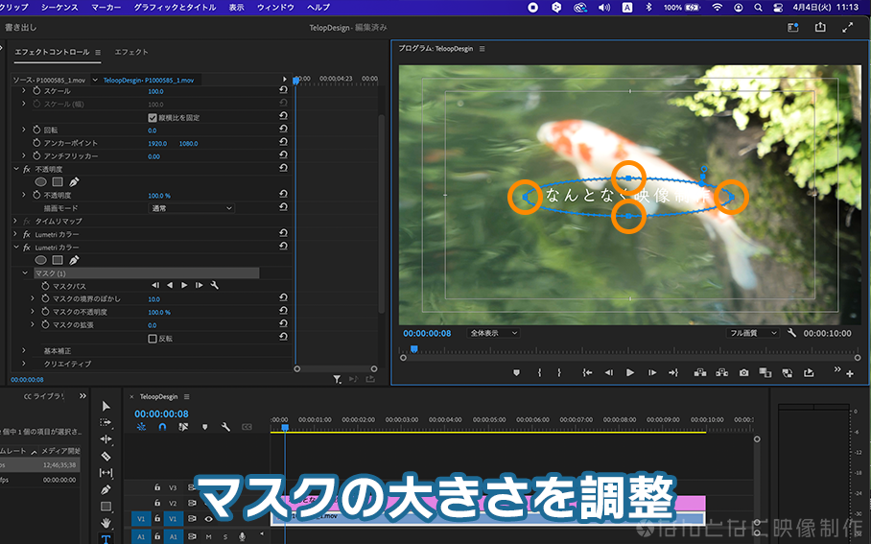Toggle V1 source patching button
Screen dimensions: 871x544
[x=141, y=519]
